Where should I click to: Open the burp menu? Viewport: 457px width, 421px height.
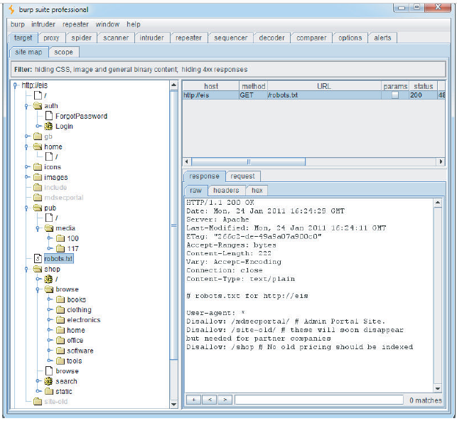coord(18,24)
